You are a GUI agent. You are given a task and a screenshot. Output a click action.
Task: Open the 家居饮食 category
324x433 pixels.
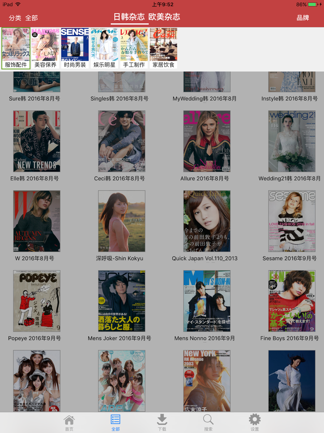pyautogui.click(x=163, y=48)
